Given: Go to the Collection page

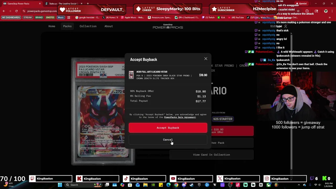Looking at the screenshot, I should 88,26.
